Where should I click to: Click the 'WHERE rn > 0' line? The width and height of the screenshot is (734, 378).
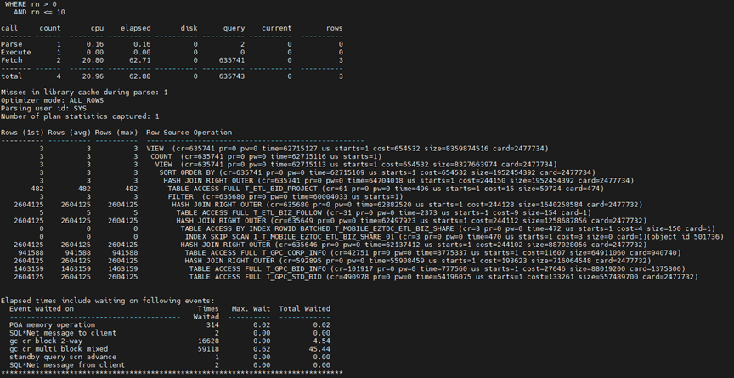tap(31, 4)
